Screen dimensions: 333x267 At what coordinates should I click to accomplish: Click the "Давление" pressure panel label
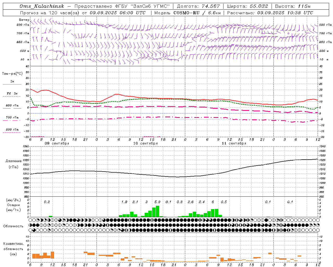(x=14, y=161)
